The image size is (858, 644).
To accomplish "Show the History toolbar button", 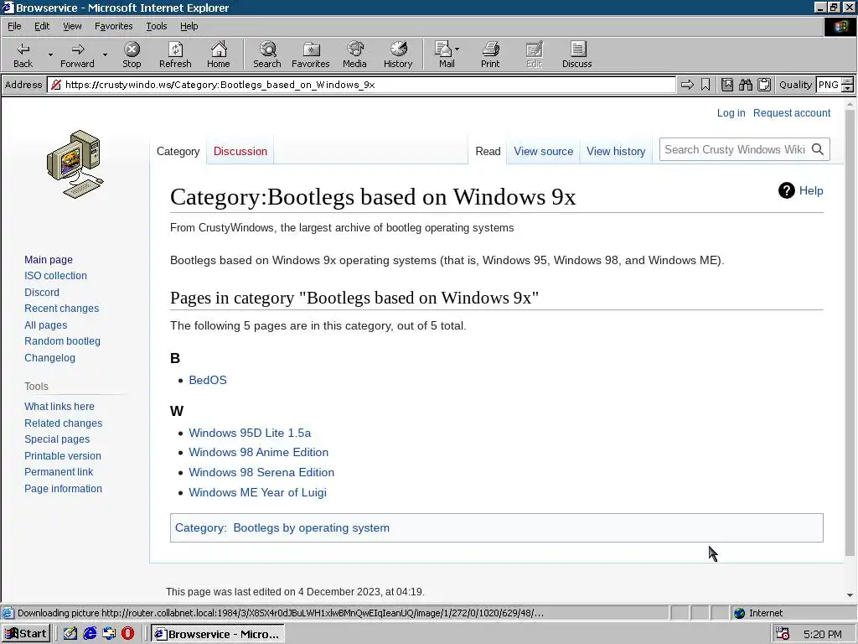I will [x=398, y=55].
